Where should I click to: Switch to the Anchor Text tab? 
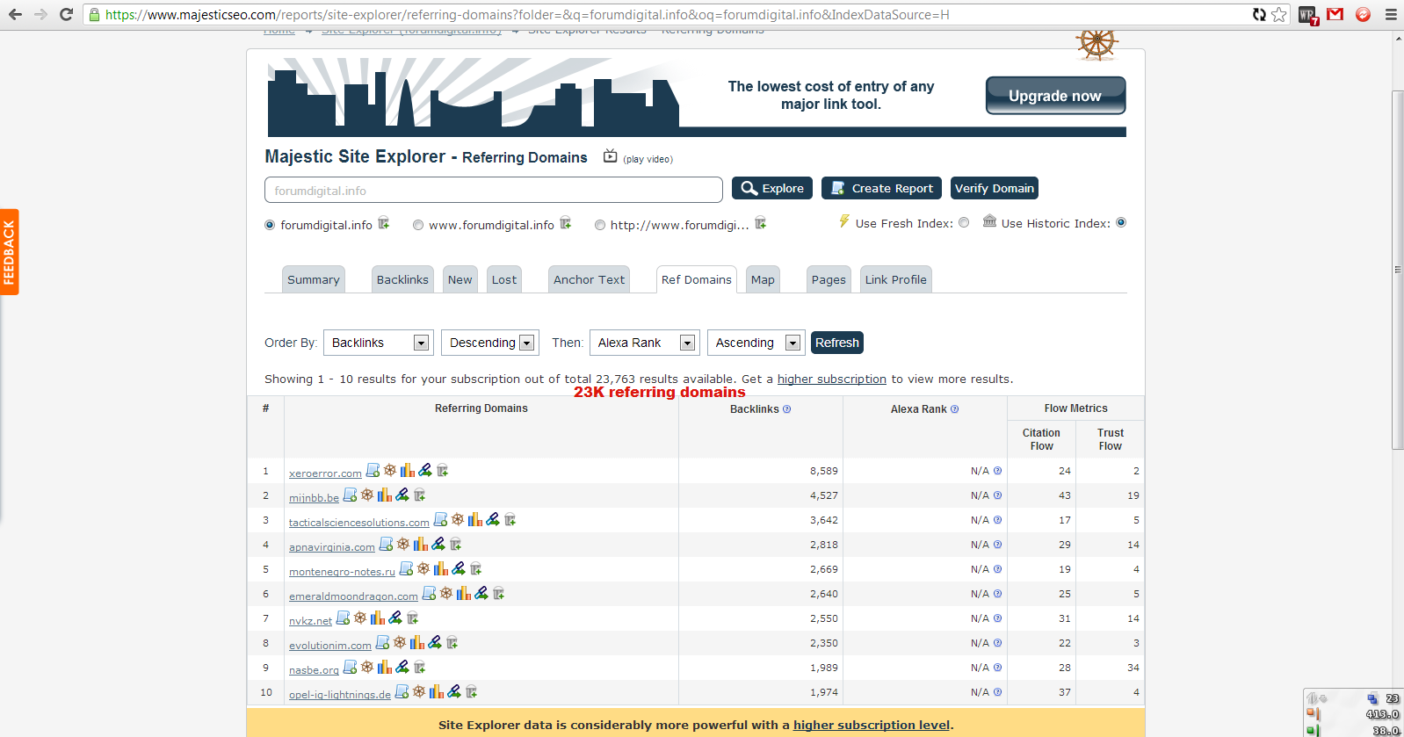pos(589,279)
